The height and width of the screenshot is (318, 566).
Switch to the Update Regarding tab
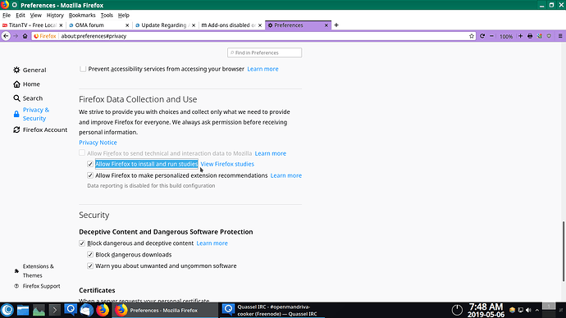coord(165,25)
